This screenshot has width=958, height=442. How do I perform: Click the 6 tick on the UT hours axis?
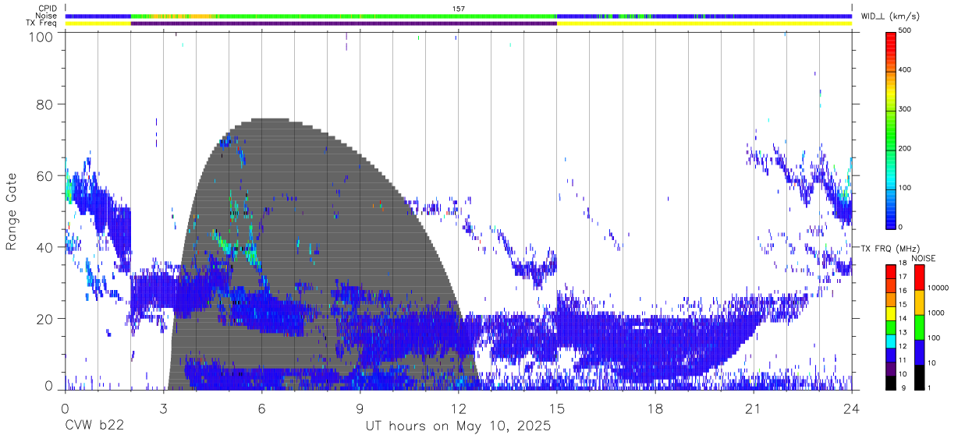(262, 408)
